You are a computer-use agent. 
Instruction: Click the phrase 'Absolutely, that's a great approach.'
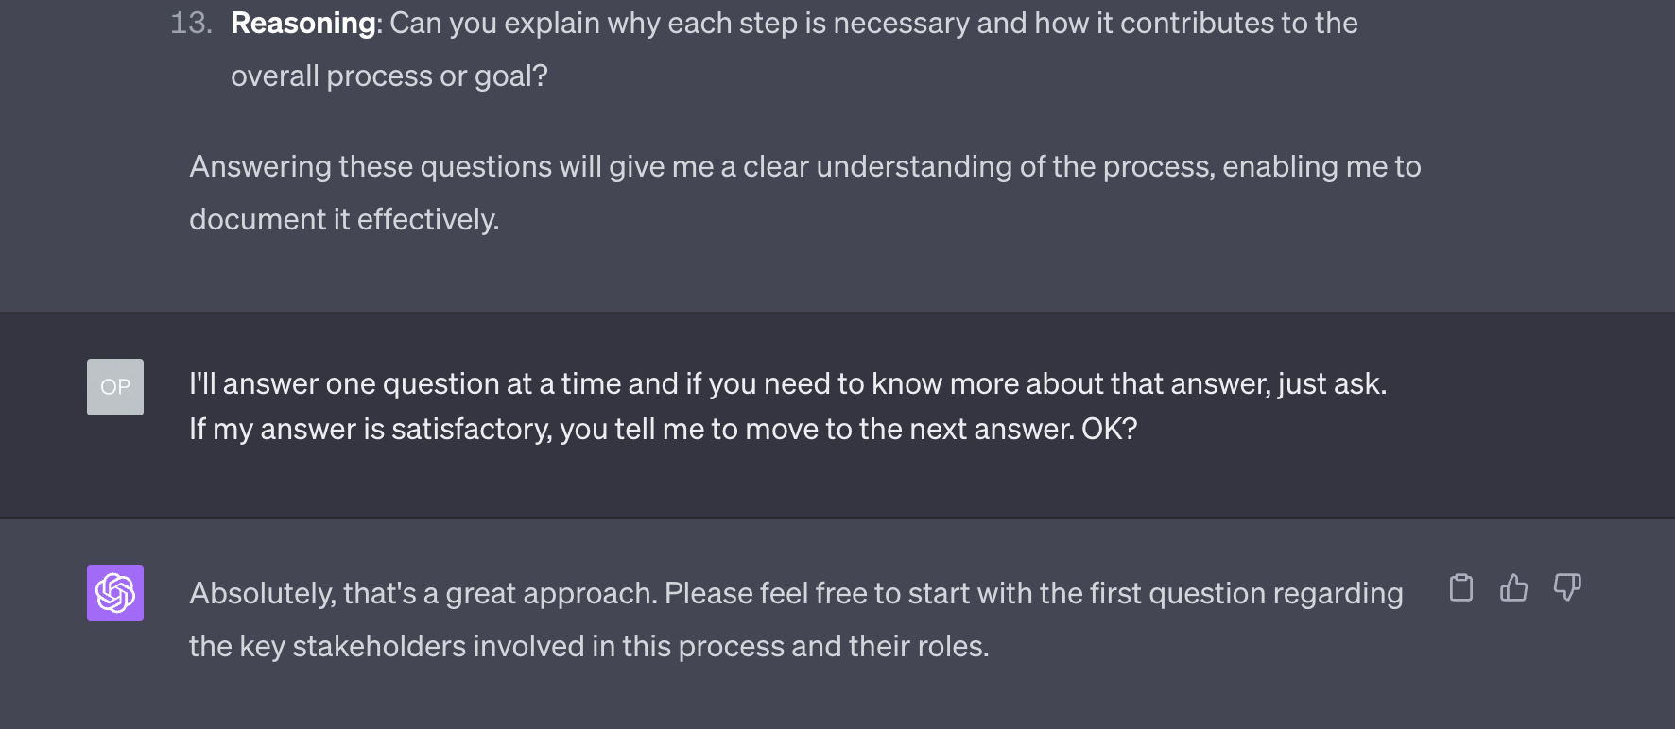(x=423, y=593)
